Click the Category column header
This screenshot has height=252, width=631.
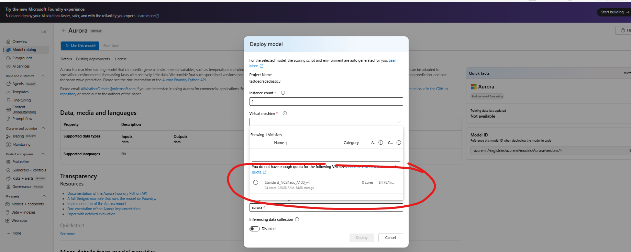pos(351,143)
